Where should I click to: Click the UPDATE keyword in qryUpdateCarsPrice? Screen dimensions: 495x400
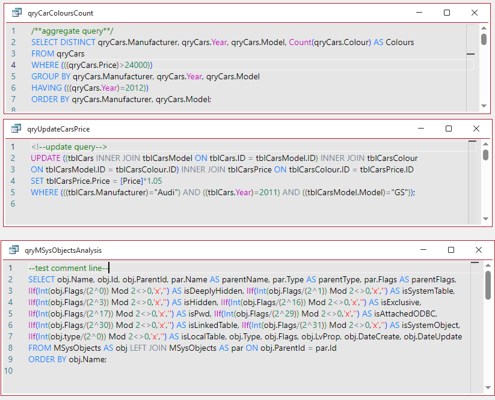tap(46, 158)
